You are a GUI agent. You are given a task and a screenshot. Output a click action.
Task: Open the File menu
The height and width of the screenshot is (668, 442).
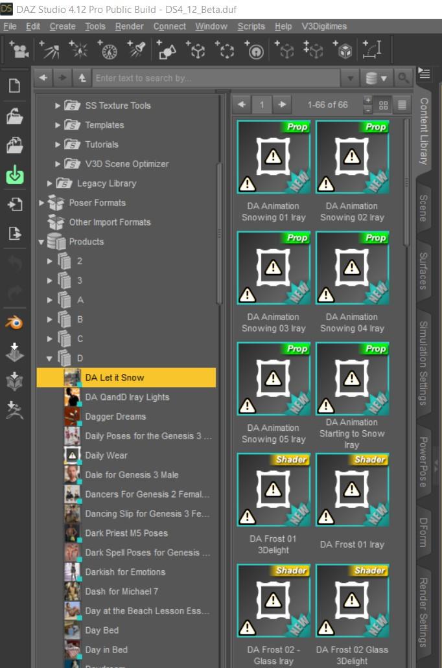(10, 27)
